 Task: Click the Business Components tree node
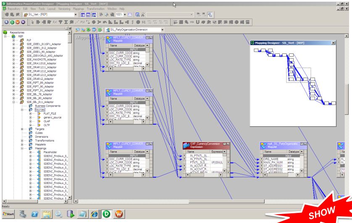coord(47,106)
